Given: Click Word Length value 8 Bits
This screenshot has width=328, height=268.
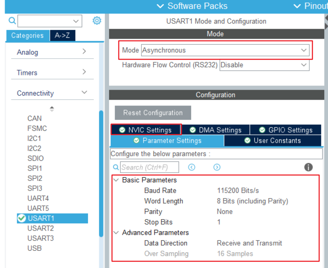Looking at the screenshot, I should (253, 201).
